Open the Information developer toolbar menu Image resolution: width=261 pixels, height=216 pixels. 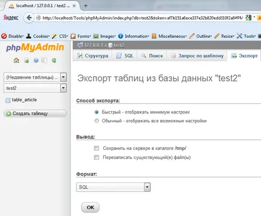click(x=134, y=36)
